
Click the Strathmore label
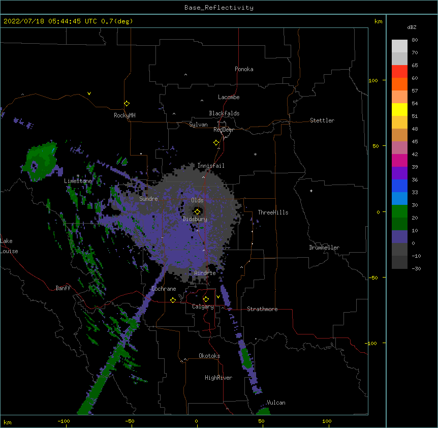262,309
